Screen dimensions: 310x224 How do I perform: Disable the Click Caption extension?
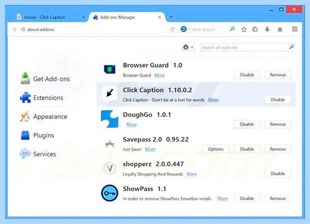coord(278,100)
